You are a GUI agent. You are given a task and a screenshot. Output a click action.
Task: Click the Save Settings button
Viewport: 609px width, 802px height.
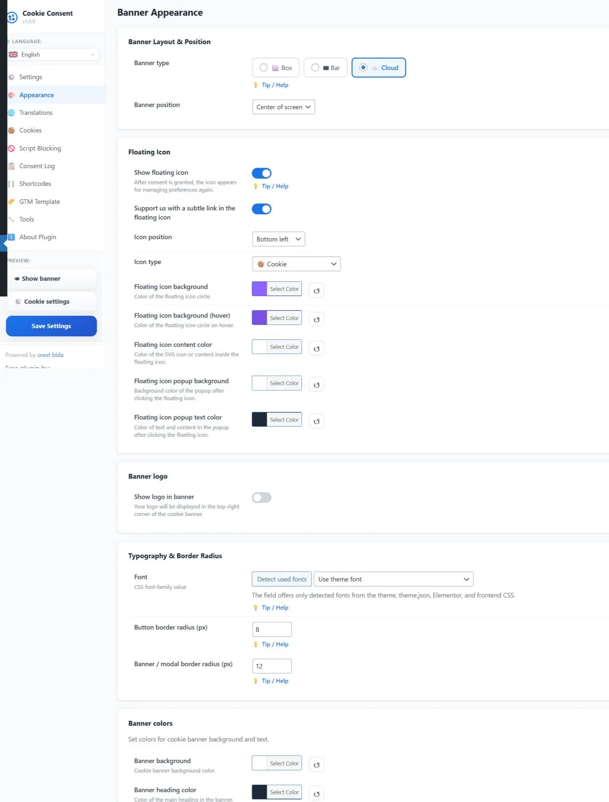point(51,326)
